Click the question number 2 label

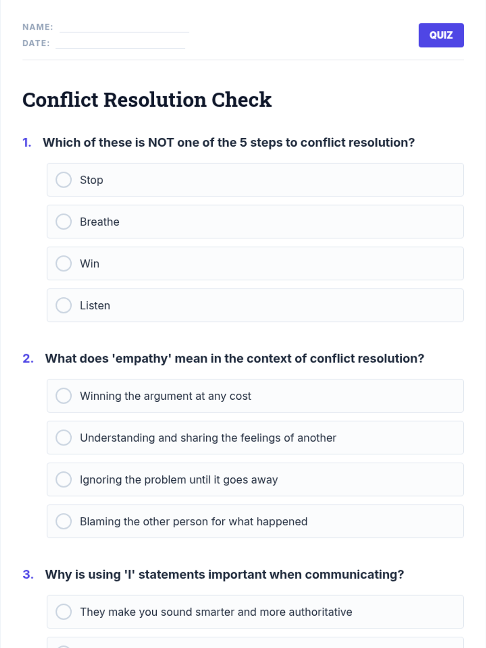(28, 358)
